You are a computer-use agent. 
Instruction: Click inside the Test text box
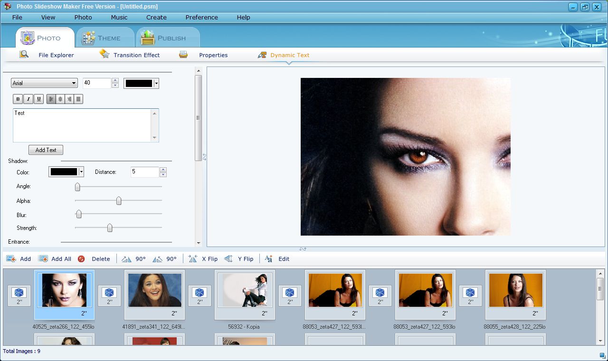(82, 125)
